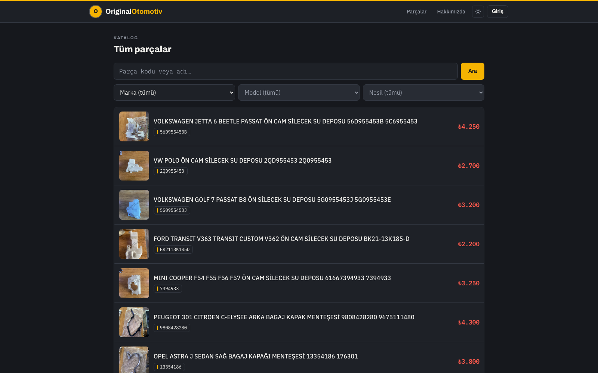Click the OriginalOtomotiv round logo icon
598x373 pixels.
click(96, 12)
